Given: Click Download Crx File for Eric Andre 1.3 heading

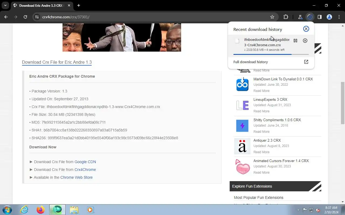Looking at the screenshot, I should click(57, 62).
